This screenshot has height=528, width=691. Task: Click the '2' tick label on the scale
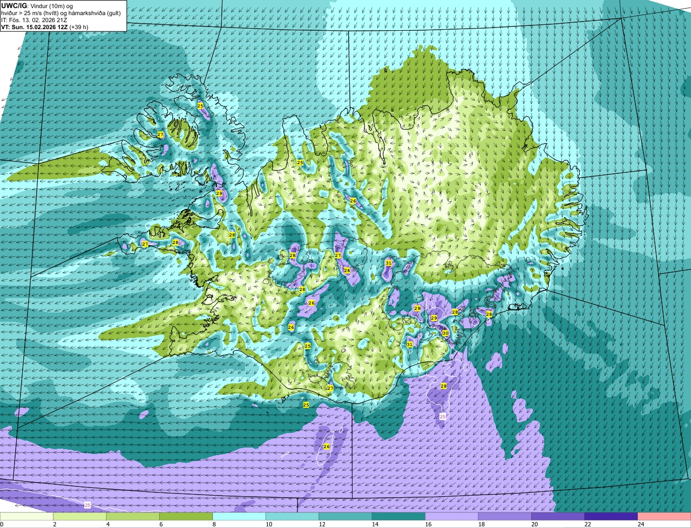tap(55, 524)
